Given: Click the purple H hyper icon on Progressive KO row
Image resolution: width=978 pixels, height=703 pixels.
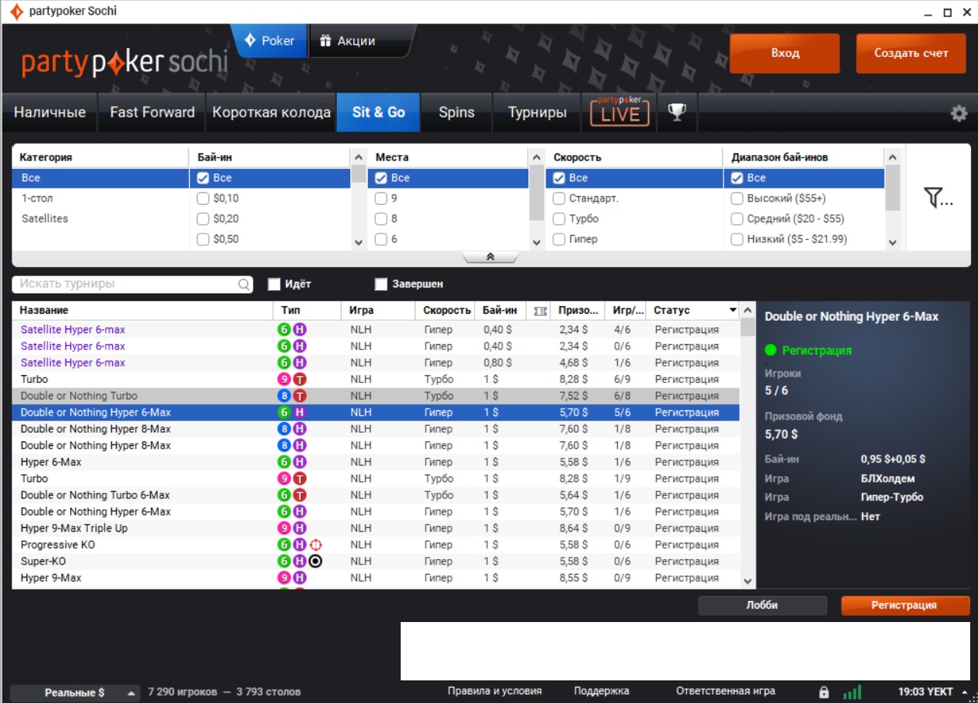Looking at the screenshot, I should 300,545.
